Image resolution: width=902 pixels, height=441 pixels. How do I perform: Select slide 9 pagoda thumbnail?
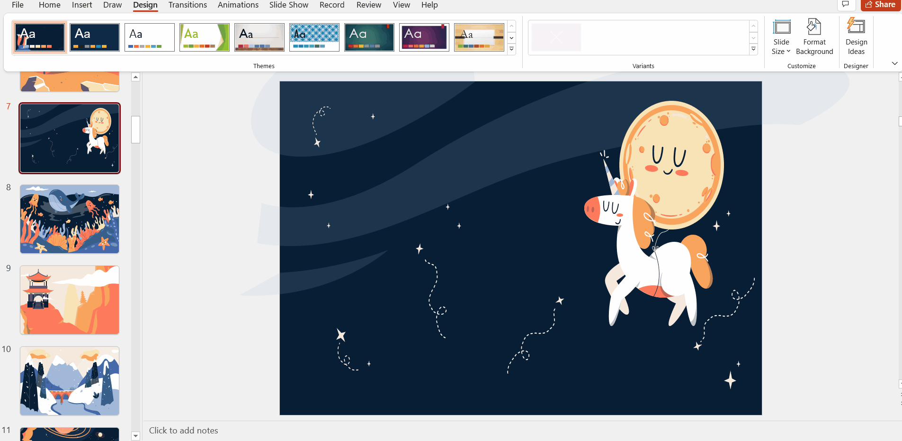70,300
